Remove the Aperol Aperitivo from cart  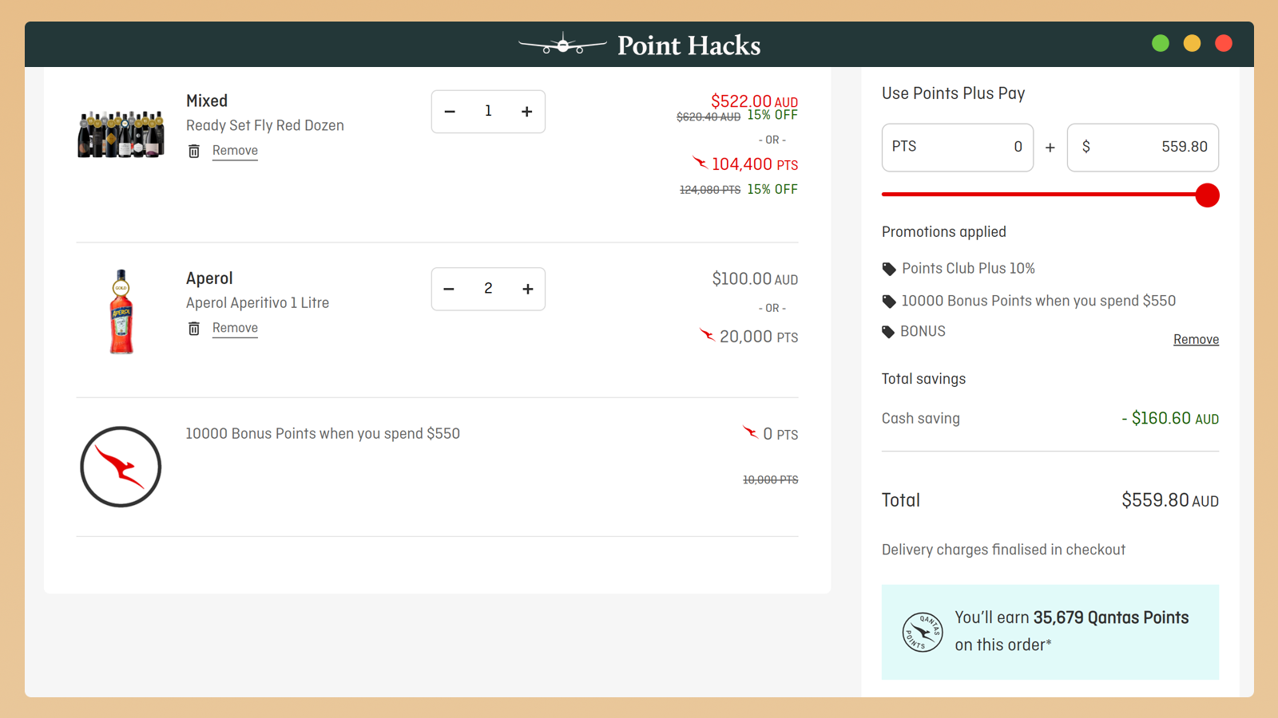click(235, 328)
